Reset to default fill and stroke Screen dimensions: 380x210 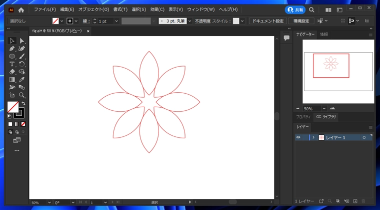coord(9,116)
